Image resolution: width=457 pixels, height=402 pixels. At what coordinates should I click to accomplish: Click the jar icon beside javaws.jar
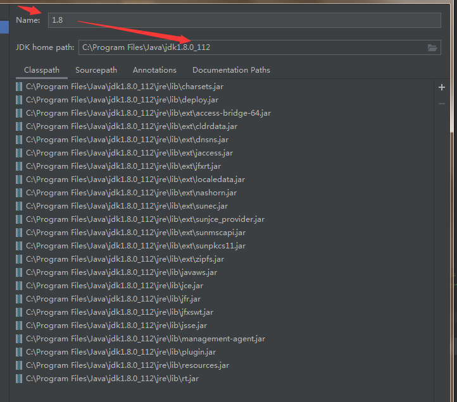pyautogui.click(x=19, y=272)
